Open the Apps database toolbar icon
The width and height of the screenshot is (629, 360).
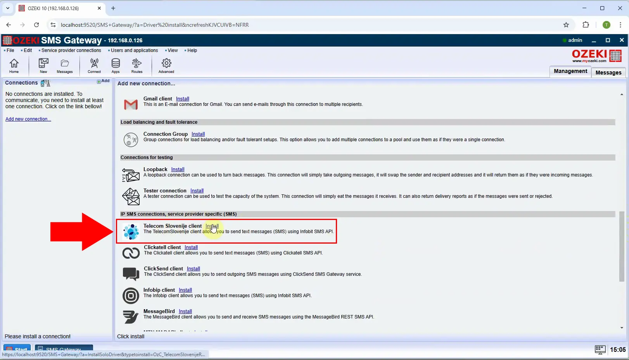click(x=116, y=65)
